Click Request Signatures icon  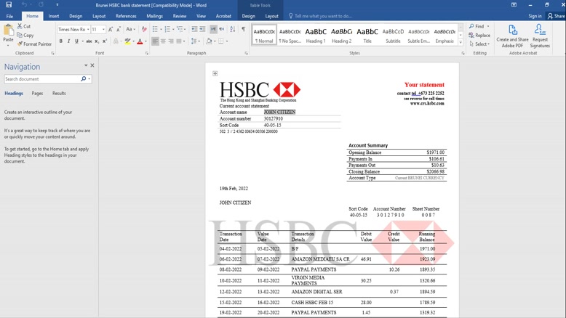point(540,36)
